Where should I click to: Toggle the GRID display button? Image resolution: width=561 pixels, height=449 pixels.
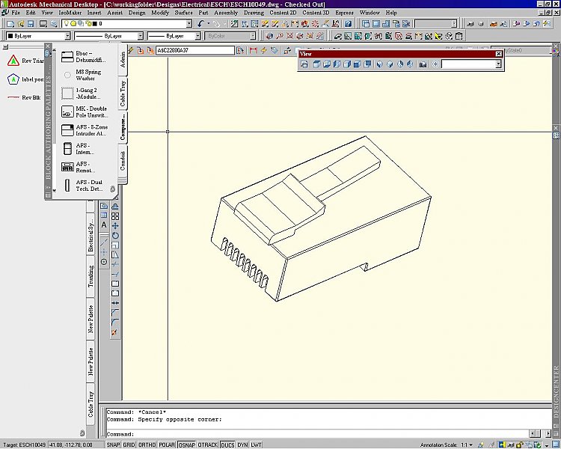point(130,445)
